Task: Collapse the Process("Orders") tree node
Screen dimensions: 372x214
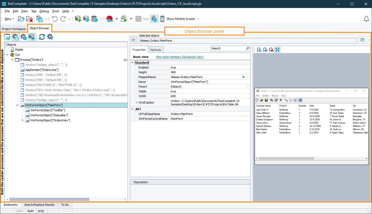Action: 12,60
